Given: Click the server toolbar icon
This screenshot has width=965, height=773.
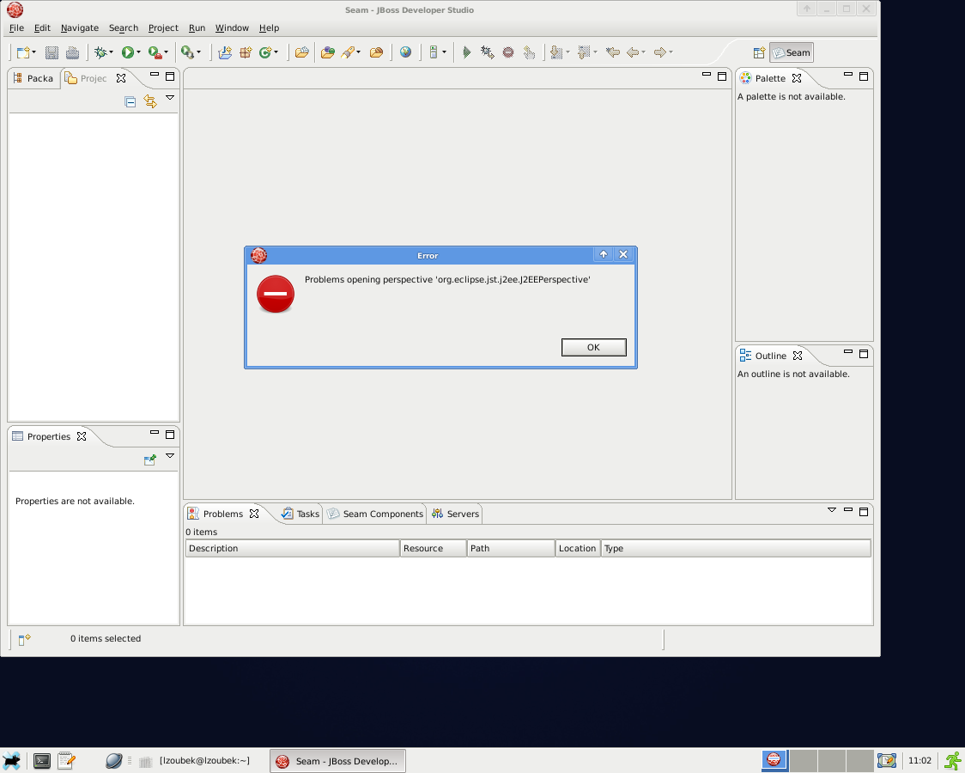Looking at the screenshot, I should (434, 53).
